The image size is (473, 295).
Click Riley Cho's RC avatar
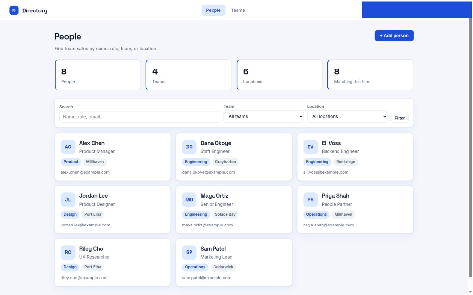pyautogui.click(x=68, y=252)
